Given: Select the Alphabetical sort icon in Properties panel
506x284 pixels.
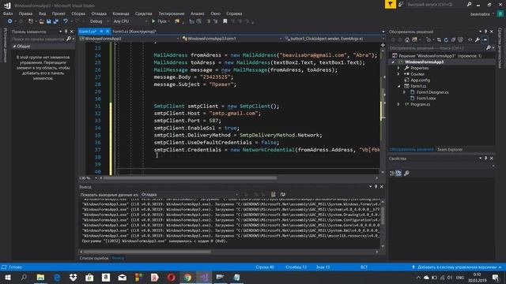Looking at the screenshot, I should [x=398, y=174].
